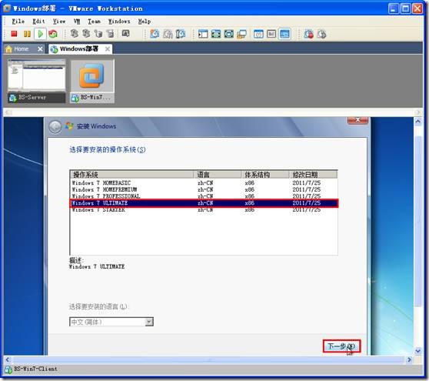Click the Replay toolbar icon

[321, 34]
